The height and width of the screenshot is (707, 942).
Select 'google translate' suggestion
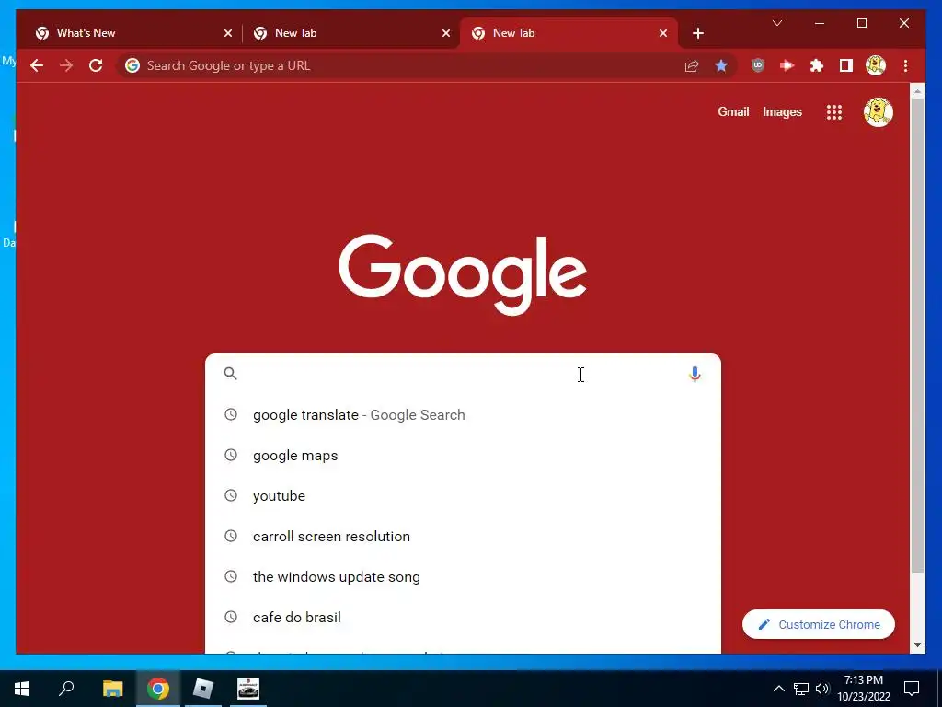(x=463, y=415)
